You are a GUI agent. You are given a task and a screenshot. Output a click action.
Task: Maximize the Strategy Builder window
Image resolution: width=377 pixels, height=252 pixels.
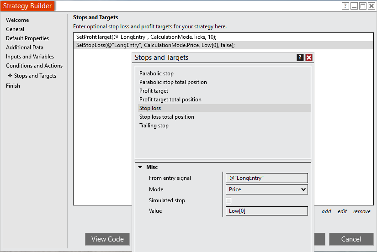363,6
